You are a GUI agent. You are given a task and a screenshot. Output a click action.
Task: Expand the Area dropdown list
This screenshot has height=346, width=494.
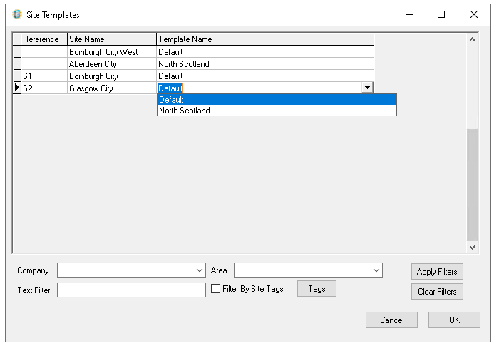tap(376, 271)
